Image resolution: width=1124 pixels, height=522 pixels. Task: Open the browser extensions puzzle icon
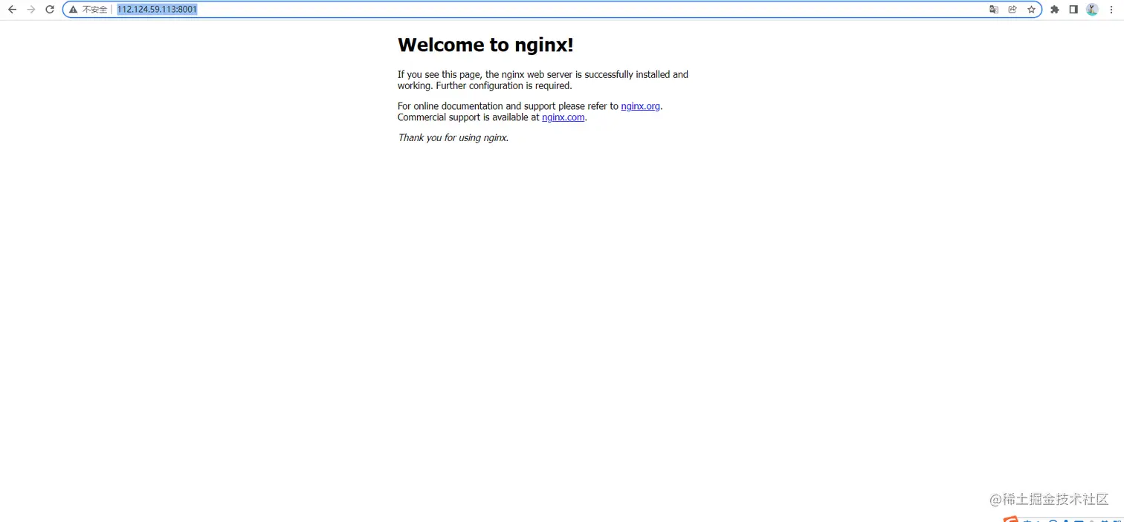coord(1054,10)
